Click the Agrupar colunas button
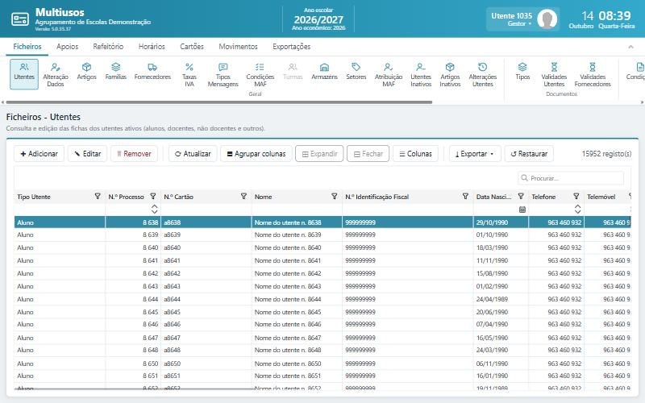Screen dimensions: 645x403 click(x=256, y=154)
